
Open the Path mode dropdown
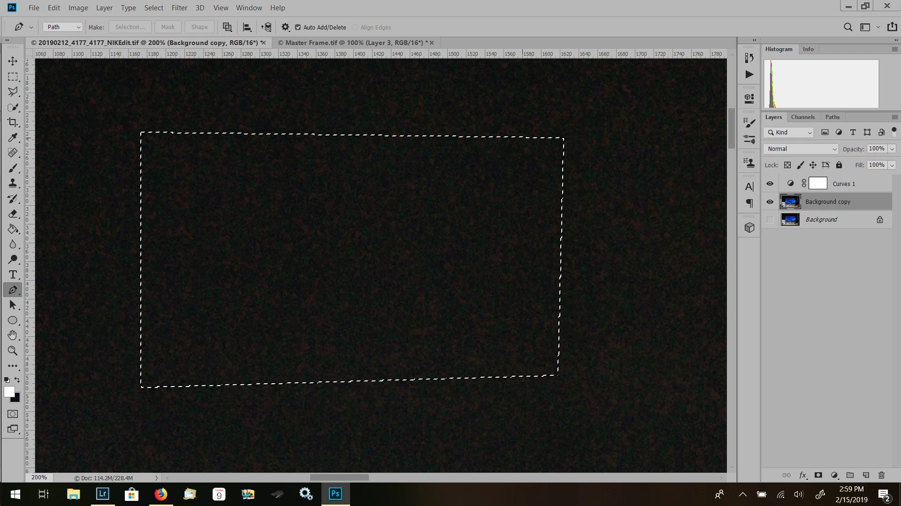63,27
